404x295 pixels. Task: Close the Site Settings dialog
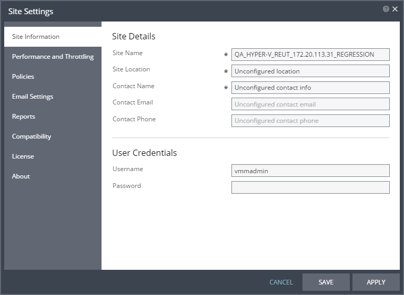click(x=395, y=9)
